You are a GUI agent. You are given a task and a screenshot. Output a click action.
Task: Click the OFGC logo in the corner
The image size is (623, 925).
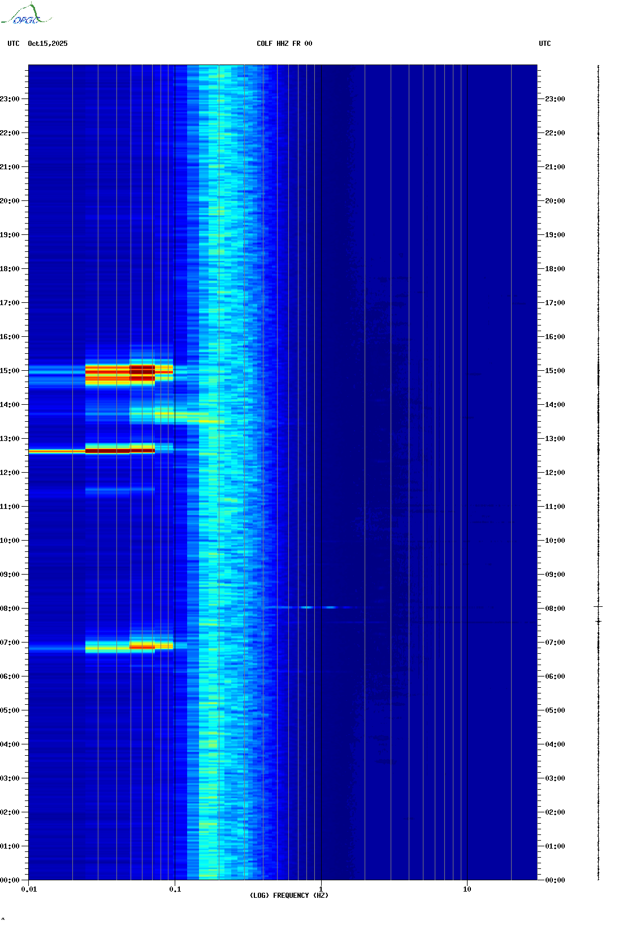25,14
